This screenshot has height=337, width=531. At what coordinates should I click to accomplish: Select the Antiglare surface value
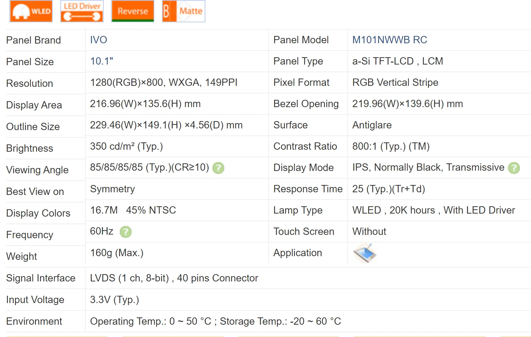[x=372, y=125]
